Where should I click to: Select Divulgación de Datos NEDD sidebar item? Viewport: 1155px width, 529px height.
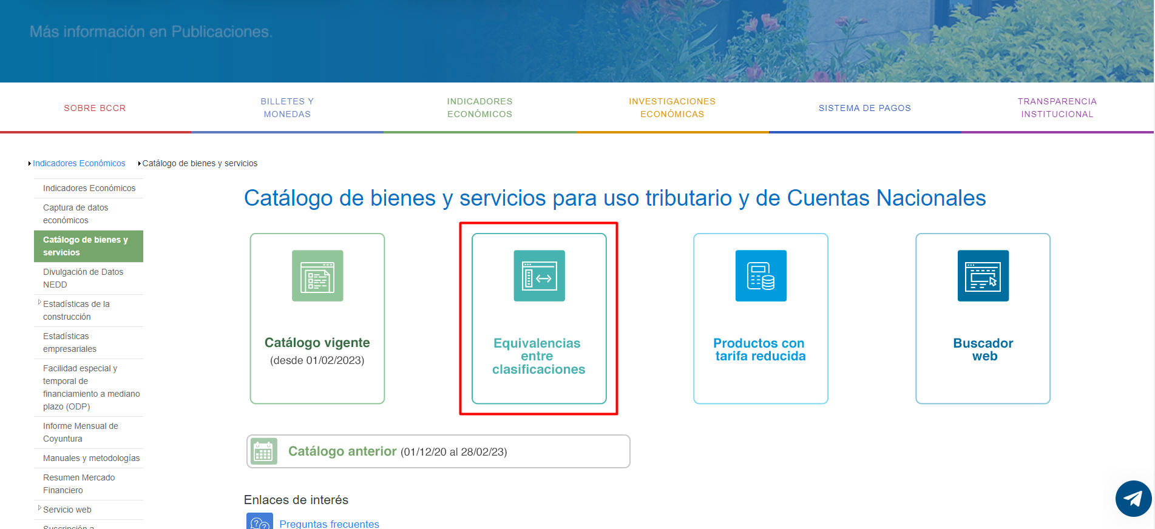83,278
